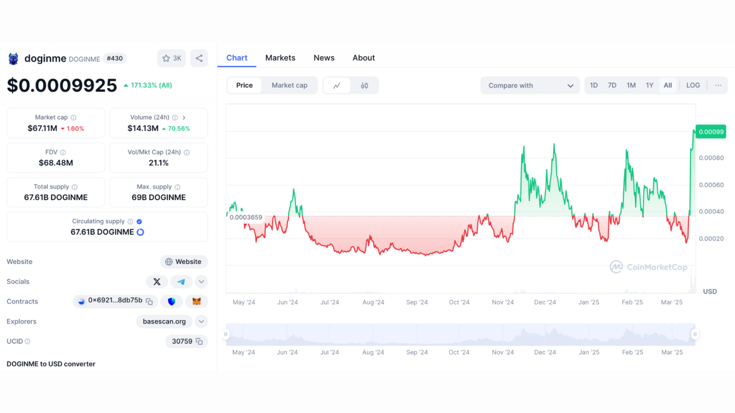The image size is (735, 413).
Task: Copy the UCID 30759
Action: (199, 341)
